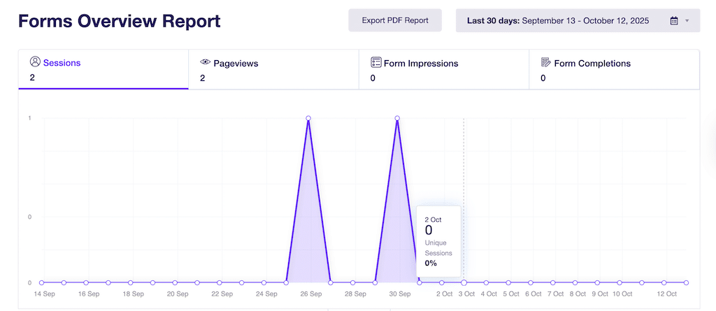Click the 2 Oct unique sessions tooltip
716x311 pixels.
[x=438, y=241]
